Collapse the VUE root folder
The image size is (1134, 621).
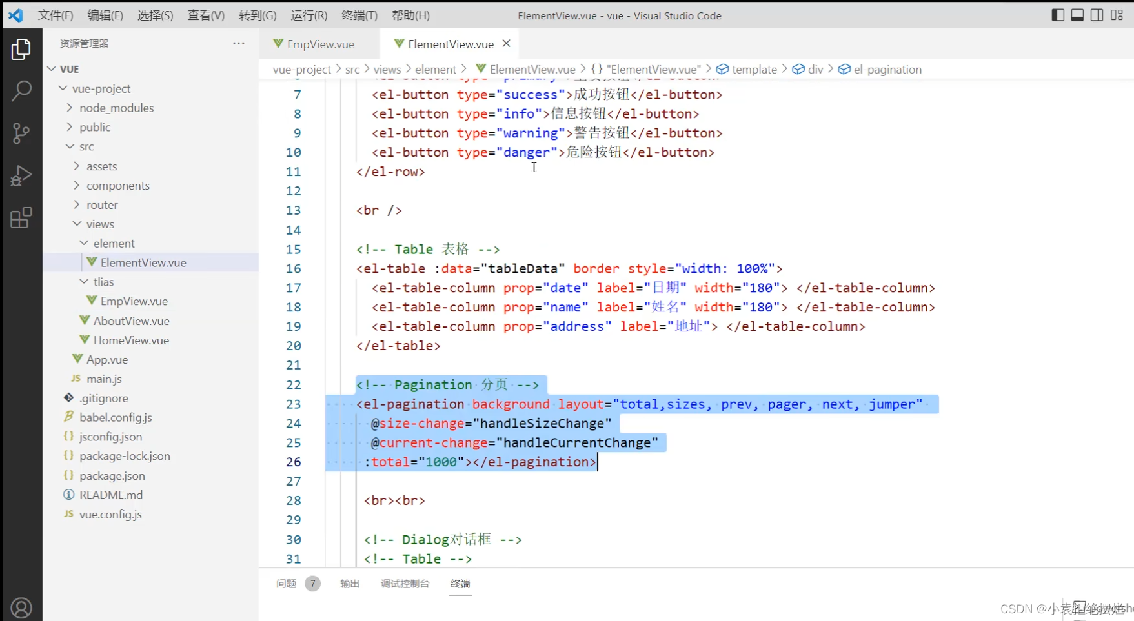151,69
